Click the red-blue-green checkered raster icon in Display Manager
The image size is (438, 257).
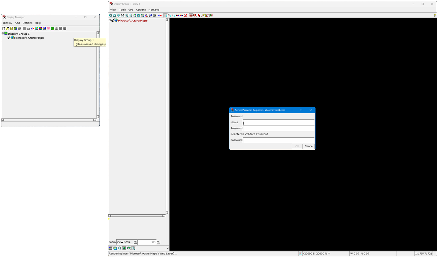(40, 29)
